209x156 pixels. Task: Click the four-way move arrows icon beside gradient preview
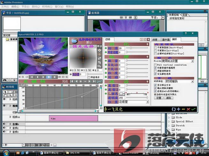(x=100, y=50)
